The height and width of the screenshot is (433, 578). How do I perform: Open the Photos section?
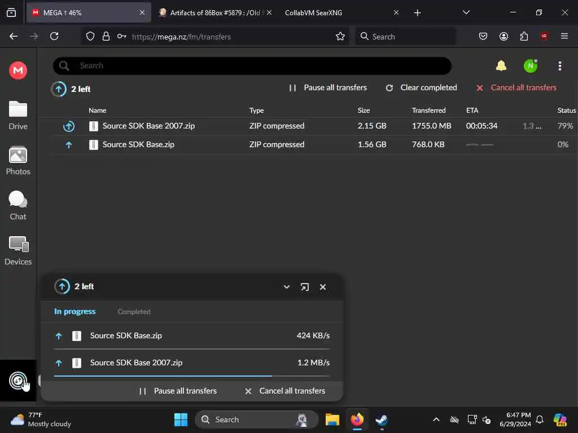17,161
